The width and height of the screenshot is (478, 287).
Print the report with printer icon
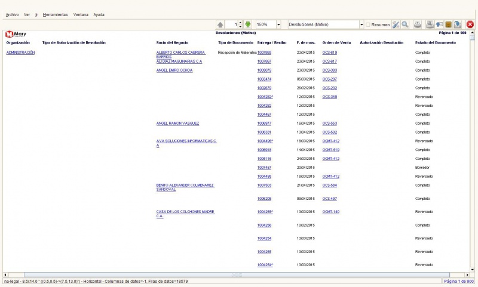coord(417,24)
